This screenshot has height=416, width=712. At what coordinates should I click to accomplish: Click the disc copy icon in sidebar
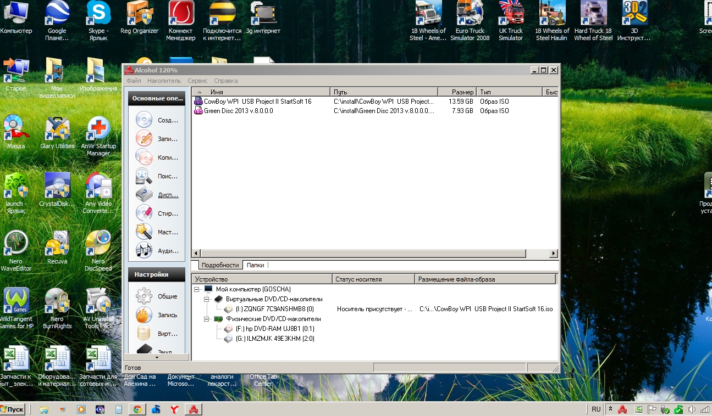(144, 158)
